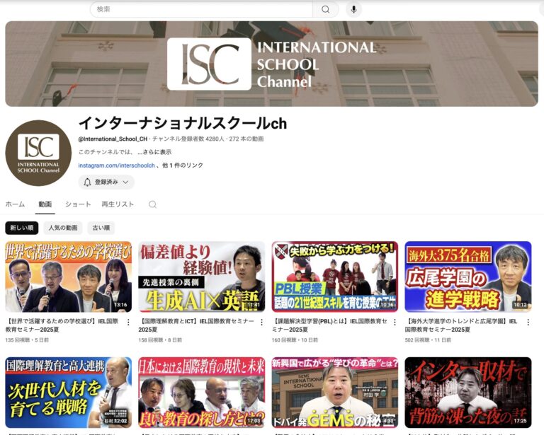Show additional links via 他 1 件のリンク
Screen dimensions: 544x435
[x=182, y=166]
